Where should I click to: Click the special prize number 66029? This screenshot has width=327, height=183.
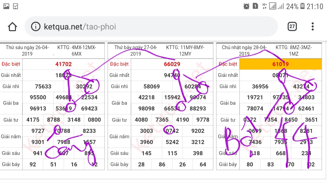click(x=172, y=64)
